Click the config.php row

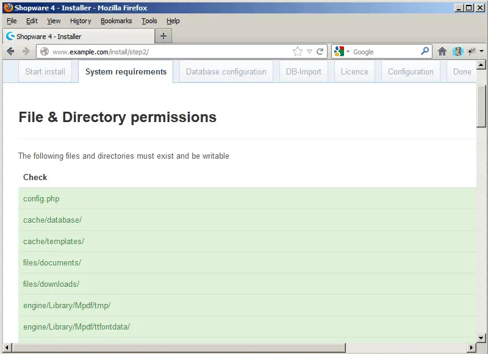(247, 198)
